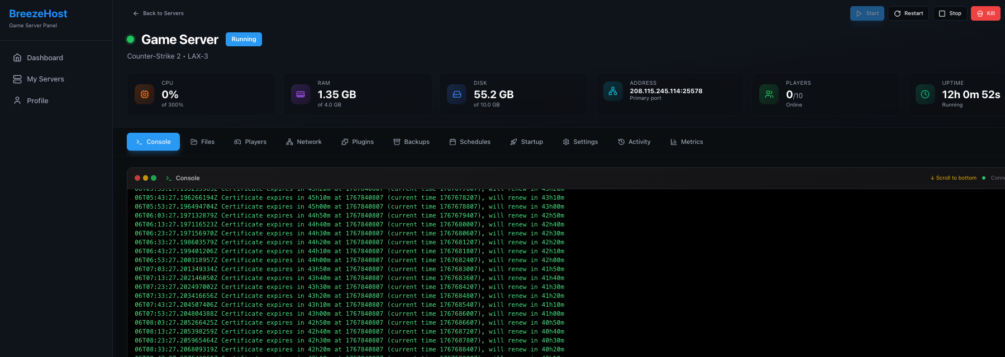Open the Files tab
1005x357 pixels.
(x=202, y=142)
